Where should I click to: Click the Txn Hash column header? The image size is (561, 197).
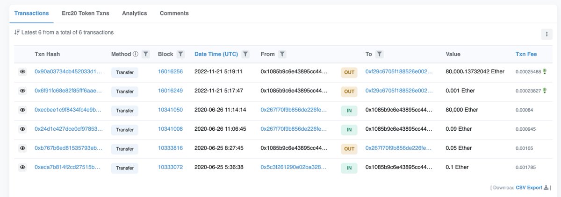tap(47, 54)
